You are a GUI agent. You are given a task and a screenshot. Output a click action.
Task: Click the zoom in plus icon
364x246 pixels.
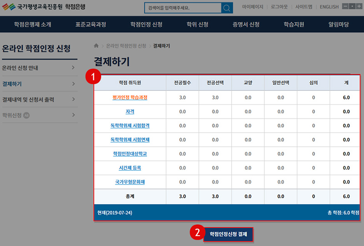[359, 7]
